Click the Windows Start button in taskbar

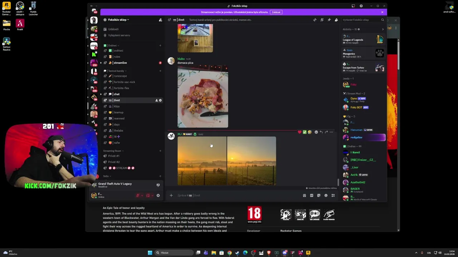pyautogui.click(x=150, y=253)
